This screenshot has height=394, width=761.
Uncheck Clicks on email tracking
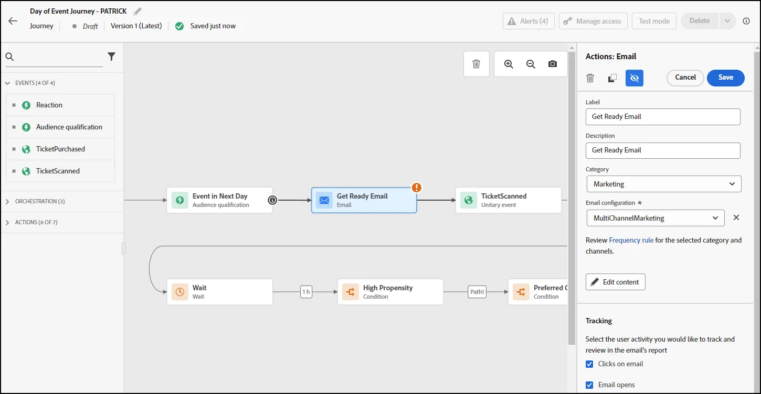click(x=589, y=364)
